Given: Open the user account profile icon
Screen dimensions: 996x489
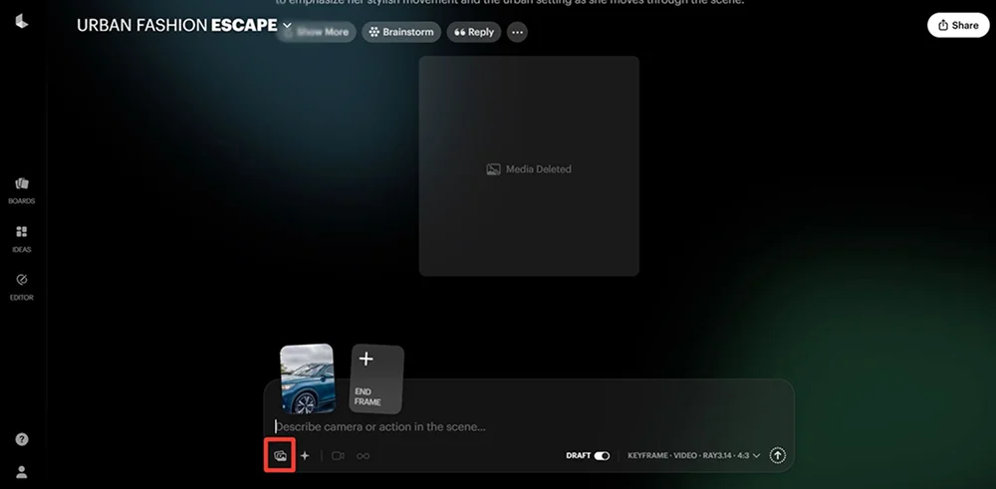Looking at the screenshot, I should 22,472.
